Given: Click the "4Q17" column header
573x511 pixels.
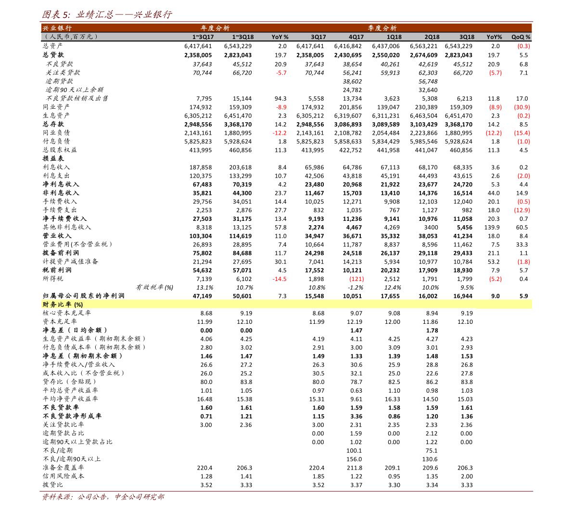Looking at the screenshot, I should tap(356, 37).
